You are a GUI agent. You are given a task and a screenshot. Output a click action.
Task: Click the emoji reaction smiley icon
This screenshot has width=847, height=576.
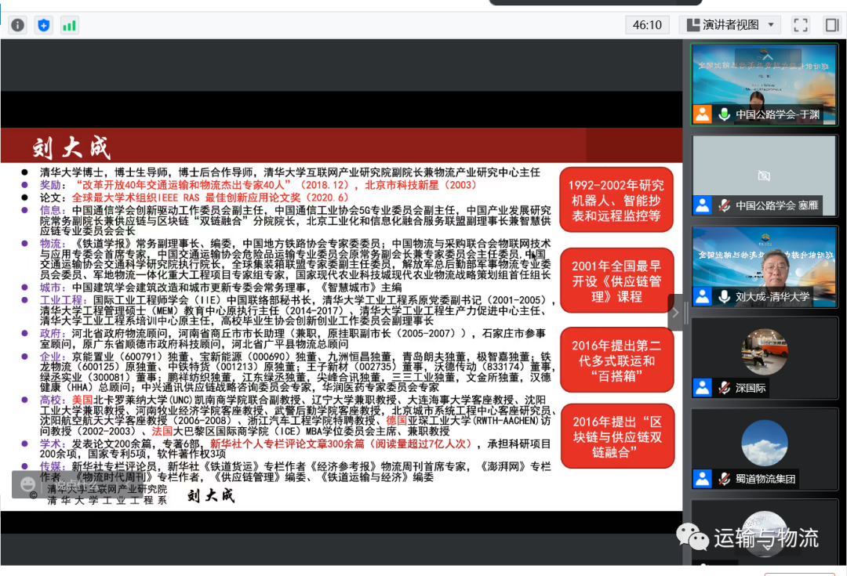(27, 484)
